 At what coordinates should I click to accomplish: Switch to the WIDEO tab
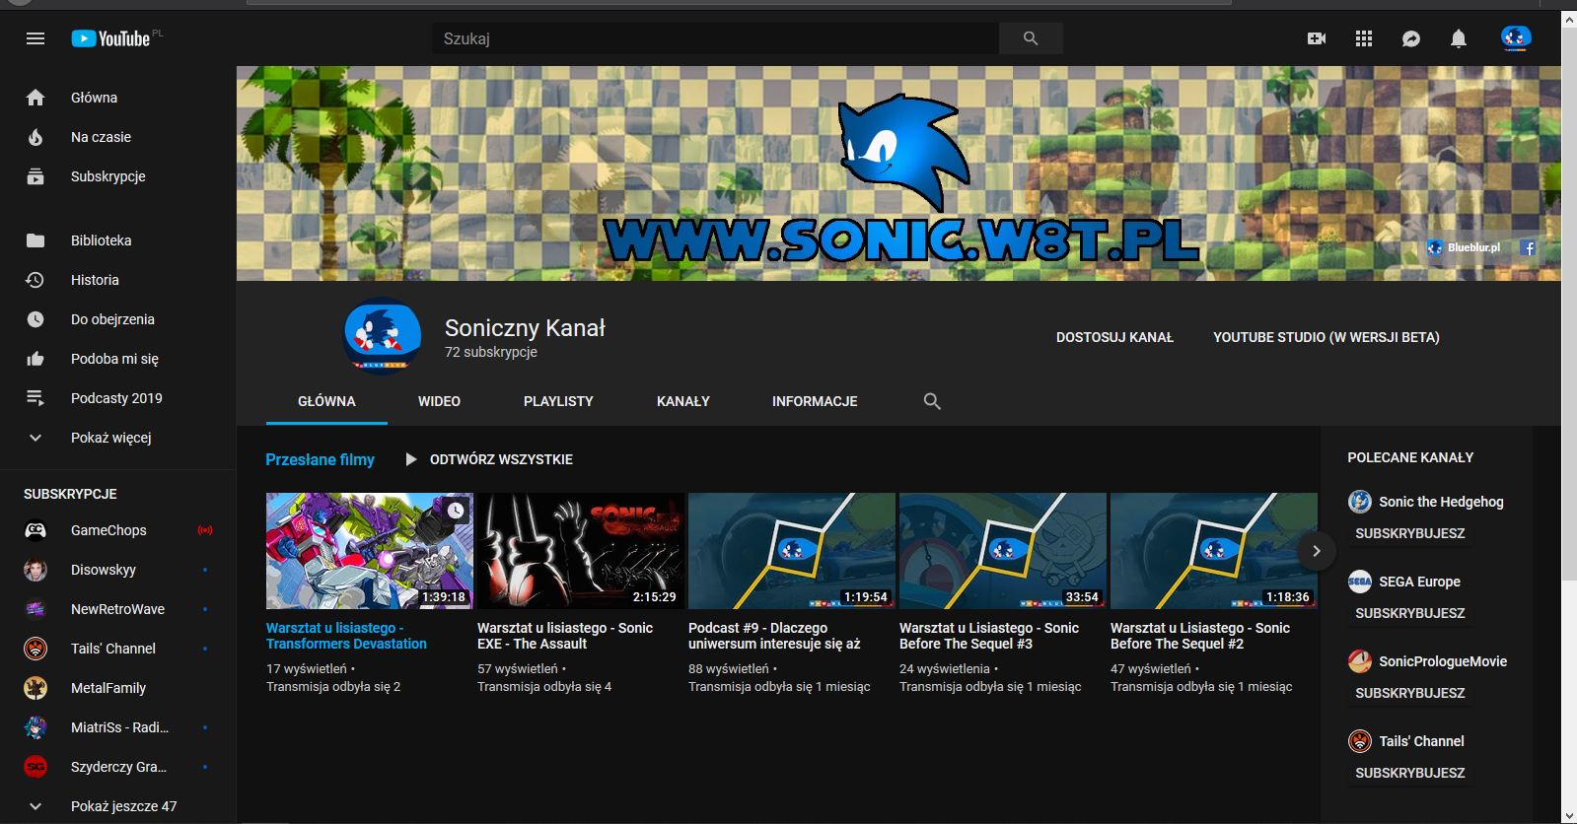439,401
